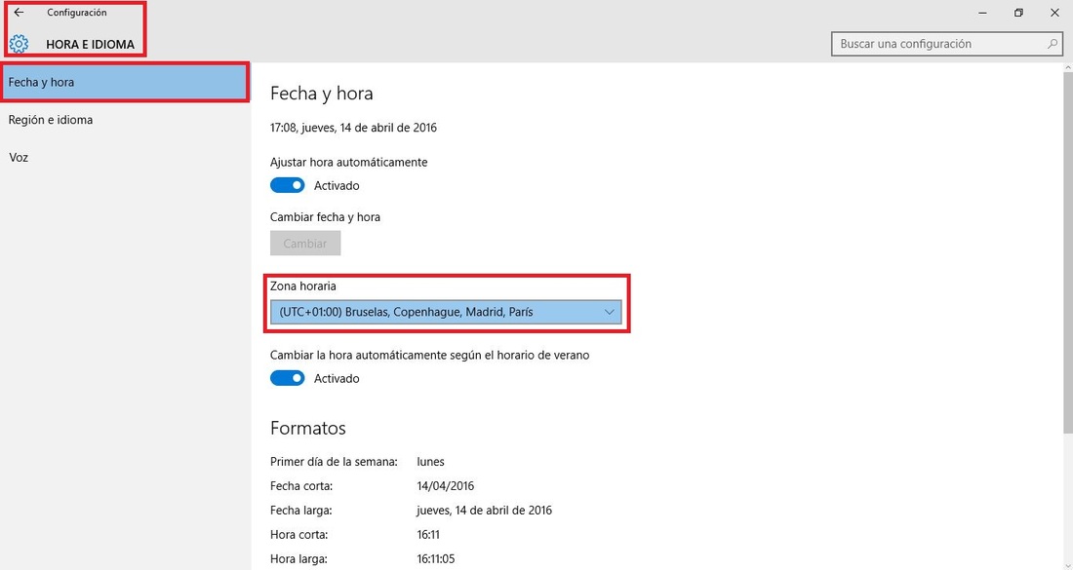The image size is (1073, 570).
Task: Toggle horario de verano switch
Action: pyautogui.click(x=288, y=378)
